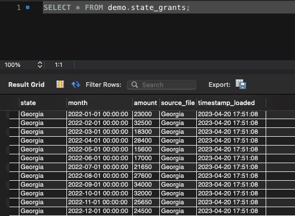Click the blue statement marker dot on line 1
This screenshot has width=295, height=216.
[x=28, y=8]
